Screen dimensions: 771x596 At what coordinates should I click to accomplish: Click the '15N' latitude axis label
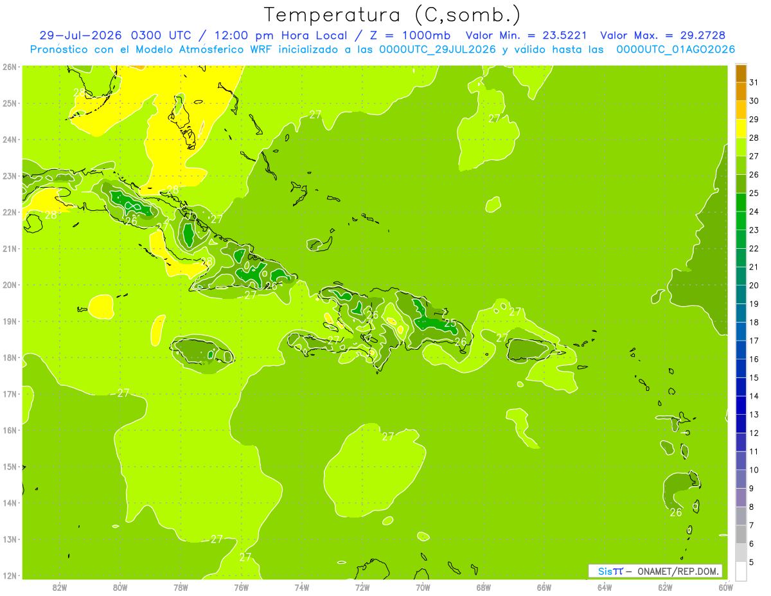[10, 467]
